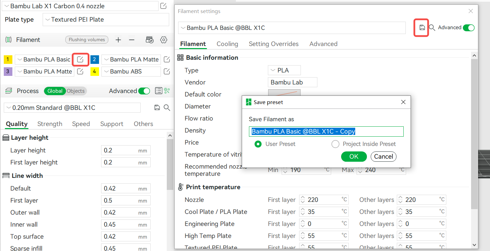
Task: Add a filament with the plus icon
Action: pos(118,40)
